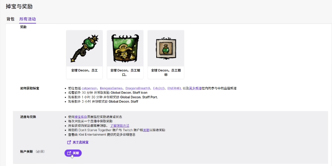The image size is (332, 166).
Task: Click the framed staff icon reward image
Action: 166,49
